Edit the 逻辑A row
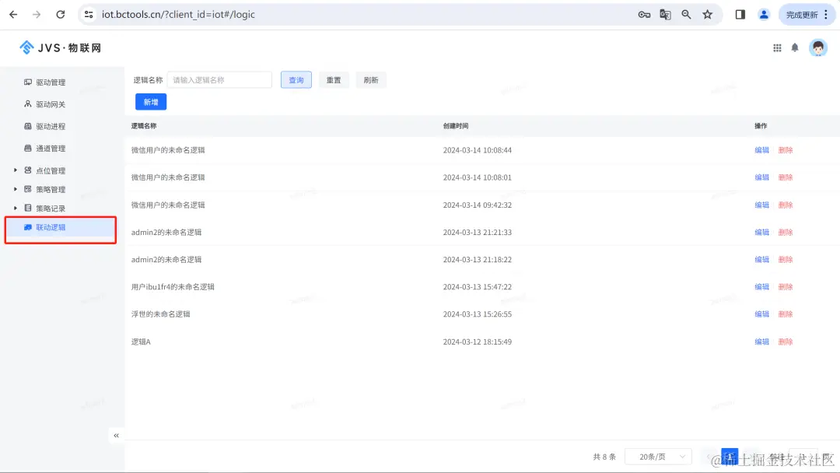840x473 pixels. pos(761,342)
